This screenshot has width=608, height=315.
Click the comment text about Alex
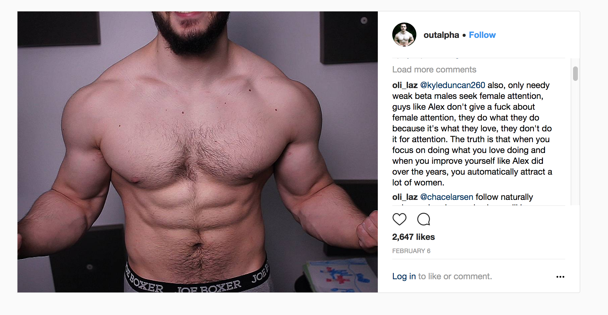point(472,134)
